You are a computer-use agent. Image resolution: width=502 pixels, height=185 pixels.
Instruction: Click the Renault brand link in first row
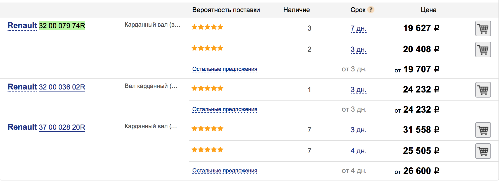pyautogui.click(x=22, y=26)
